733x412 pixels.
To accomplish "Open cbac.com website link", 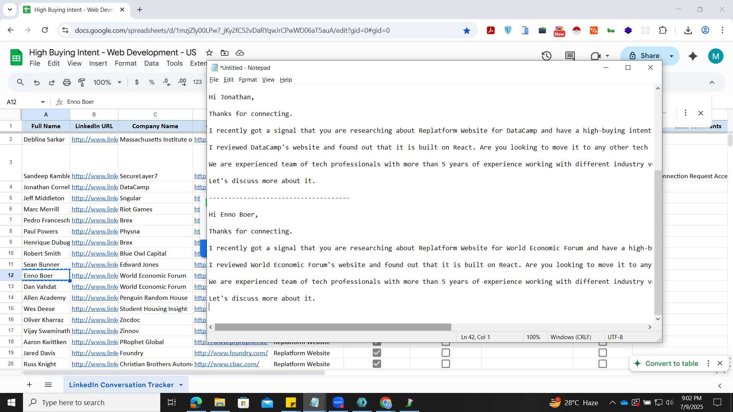I will (227, 364).
